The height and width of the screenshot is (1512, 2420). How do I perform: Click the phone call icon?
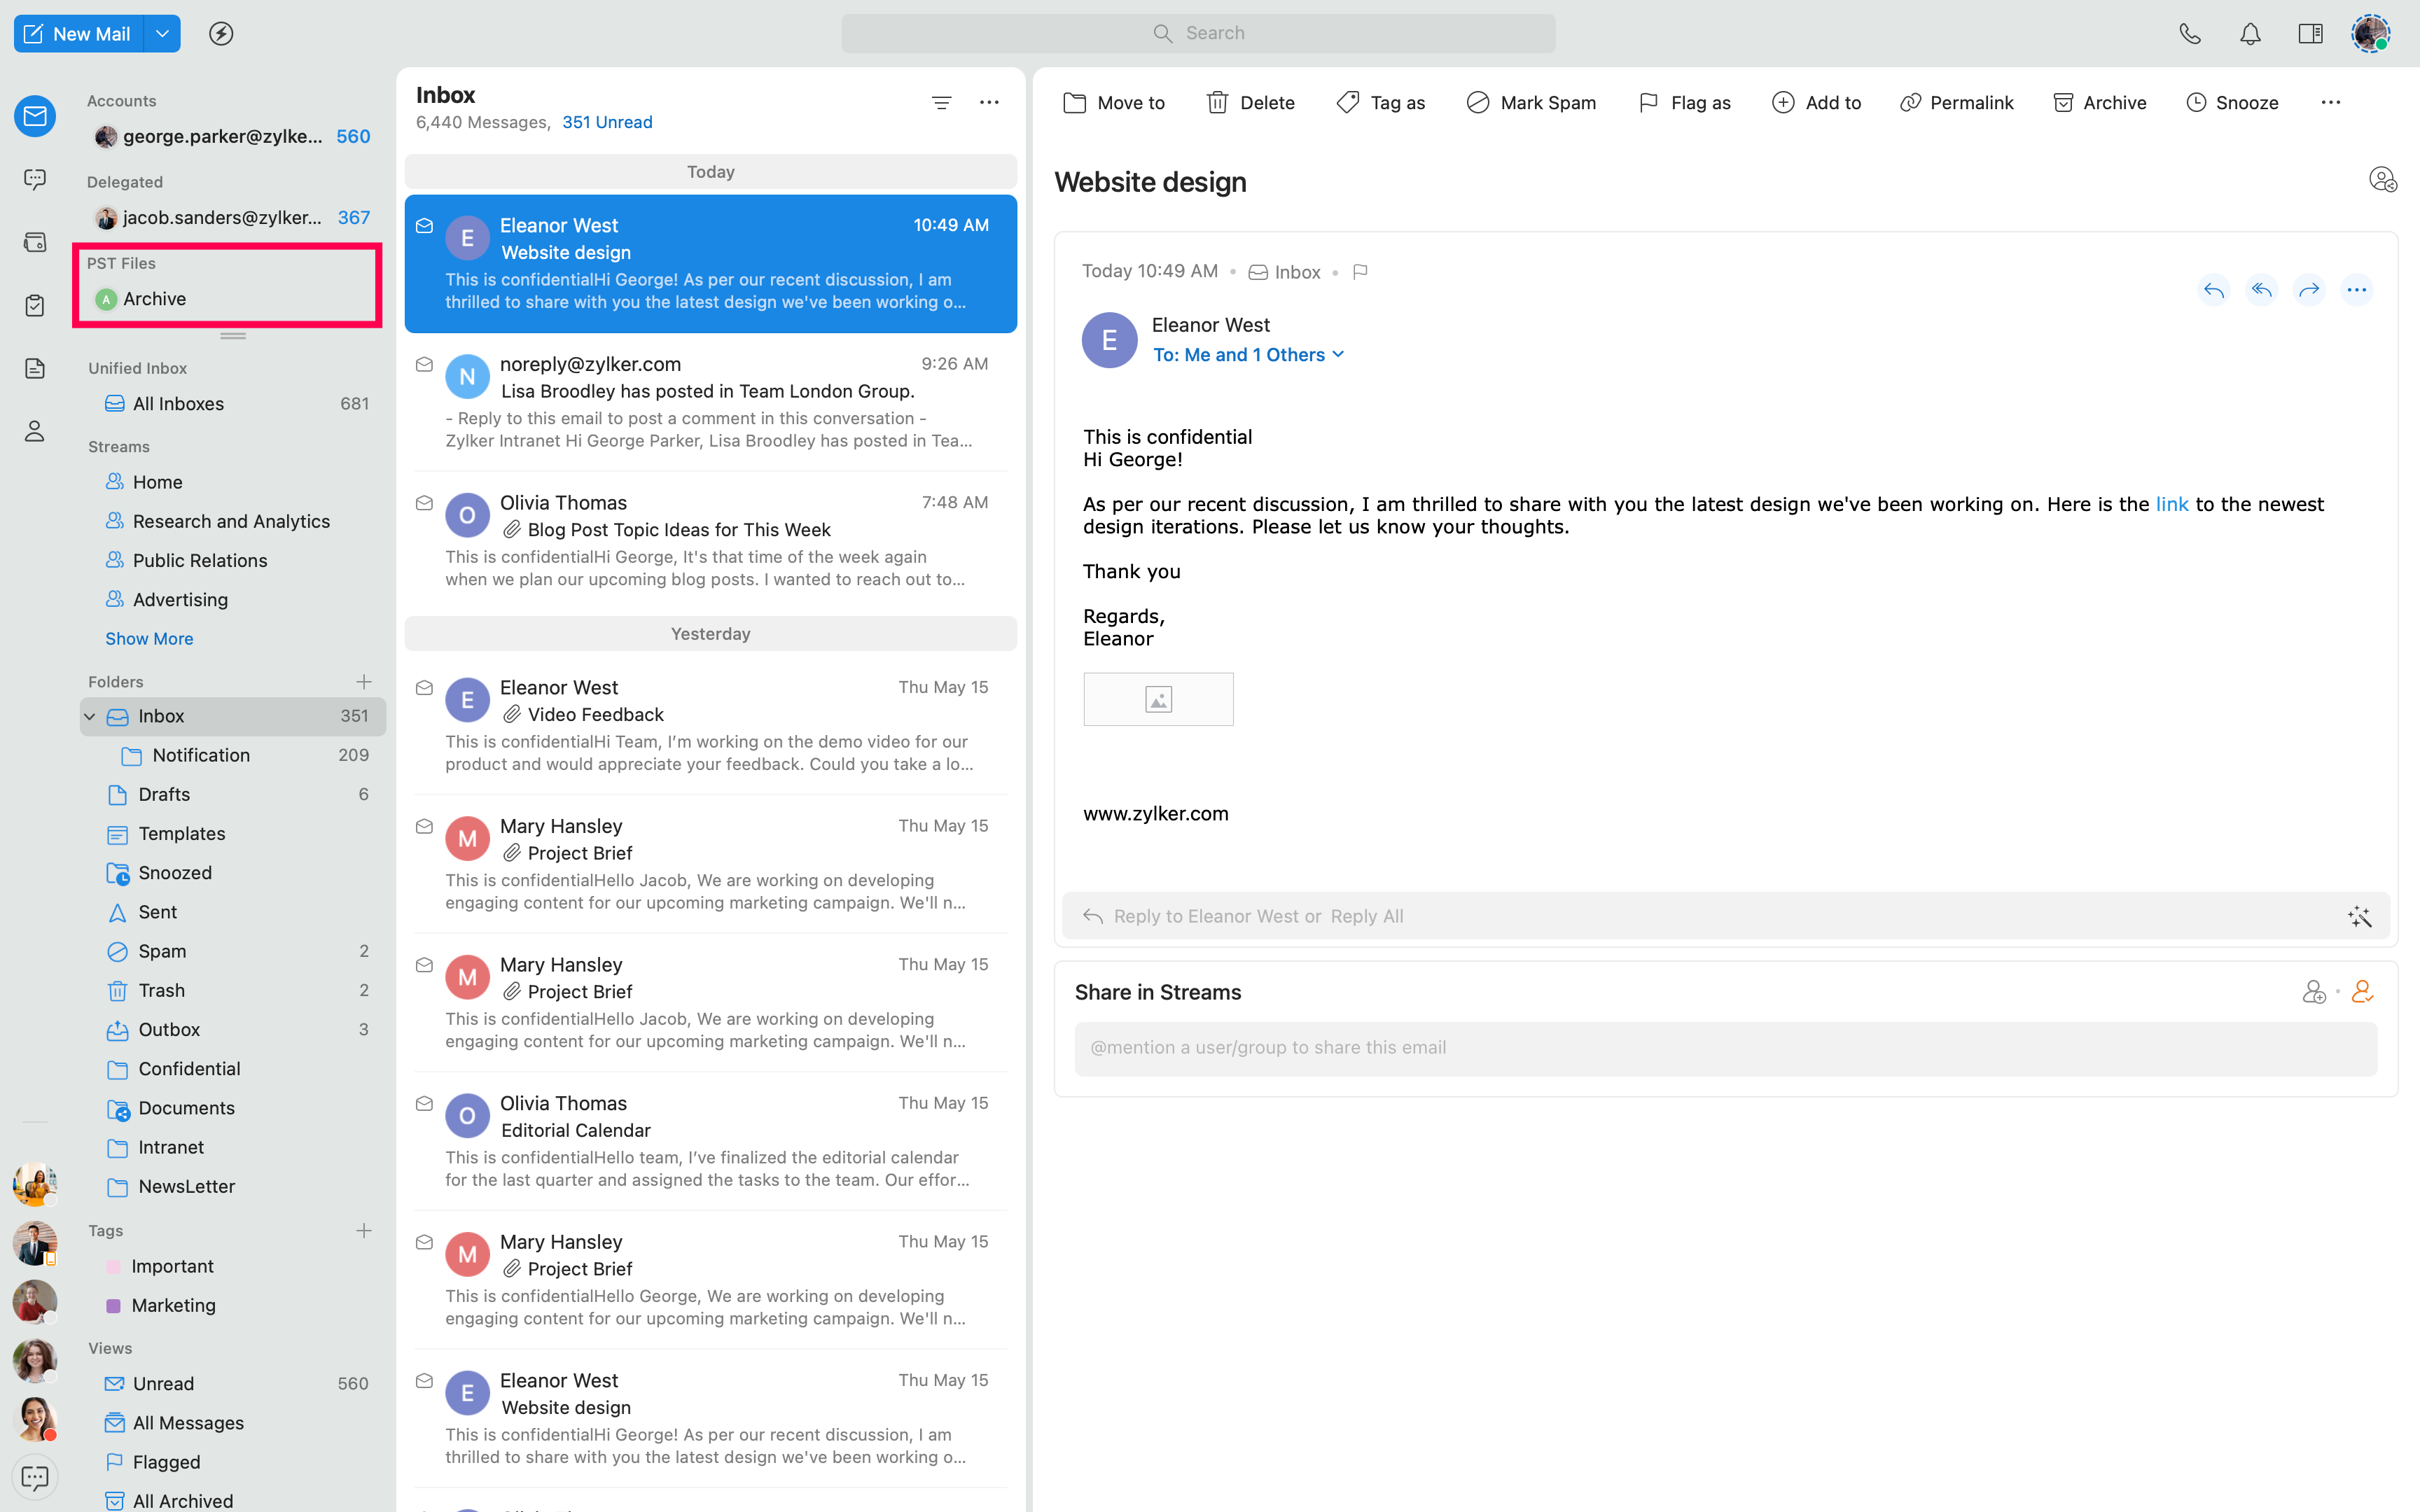2190,34
